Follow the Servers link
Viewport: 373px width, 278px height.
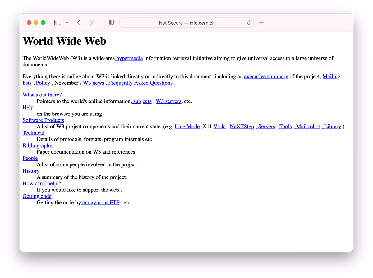click(267, 127)
